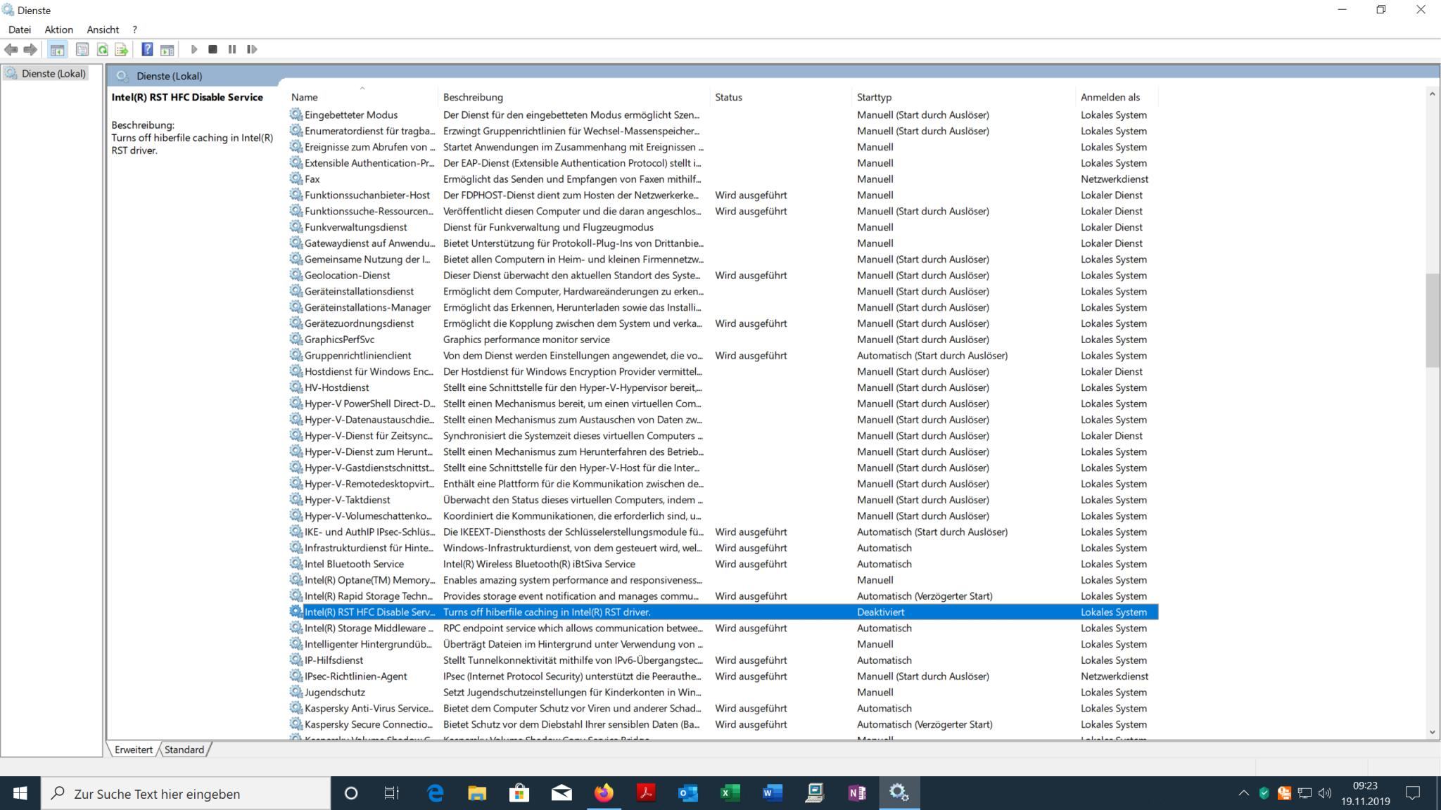The height and width of the screenshot is (810, 1441).
Task: Open the Windows Start menu
Action: [x=20, y=793]
